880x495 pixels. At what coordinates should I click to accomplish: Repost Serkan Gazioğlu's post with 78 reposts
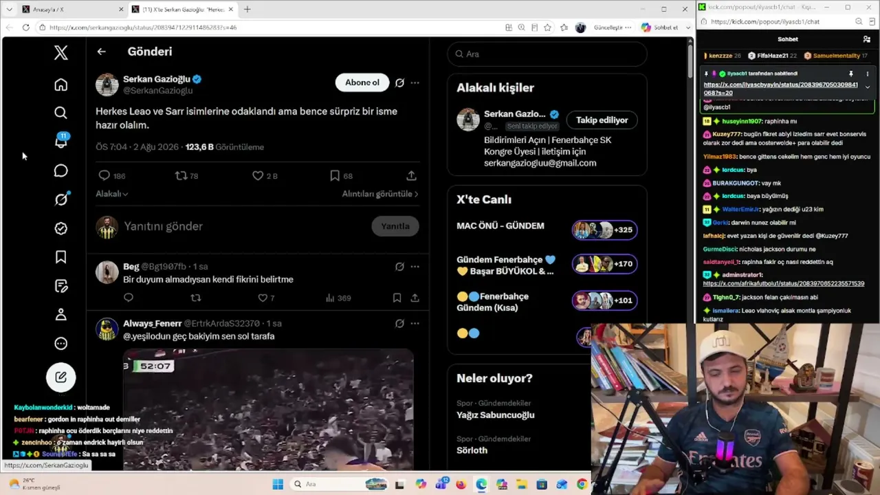pos(181,176)
